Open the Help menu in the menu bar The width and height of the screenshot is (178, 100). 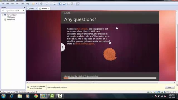pos(28,4)
